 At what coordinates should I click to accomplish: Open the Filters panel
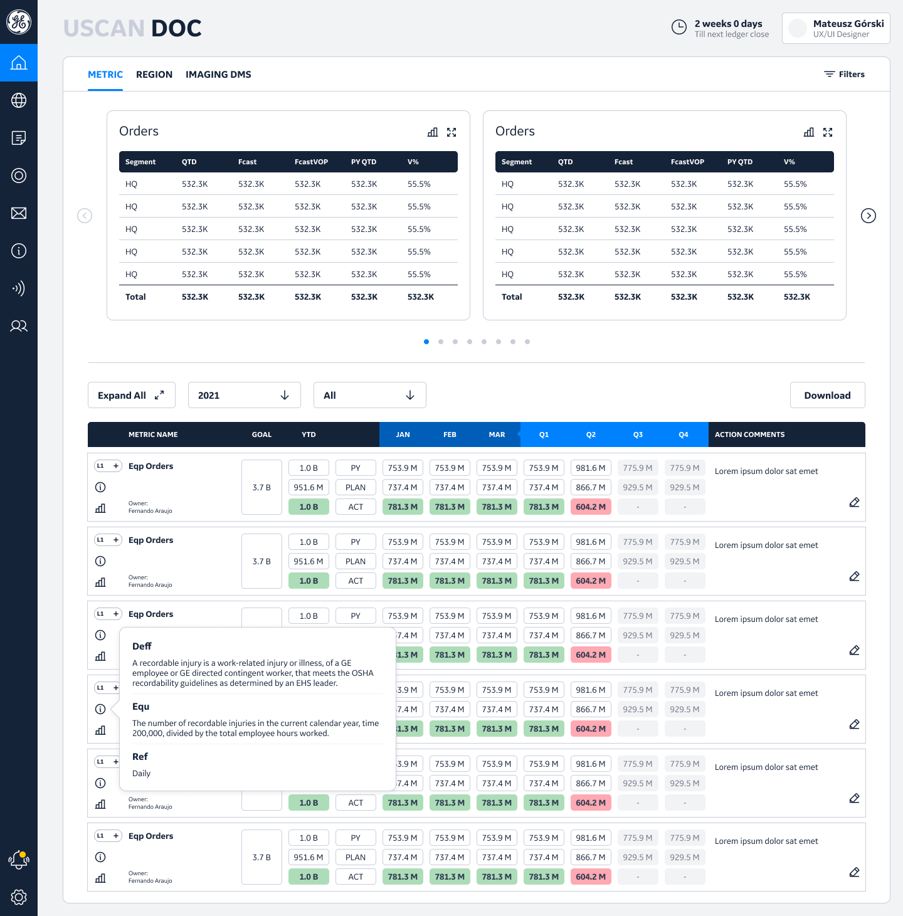(x=844, y=74)
